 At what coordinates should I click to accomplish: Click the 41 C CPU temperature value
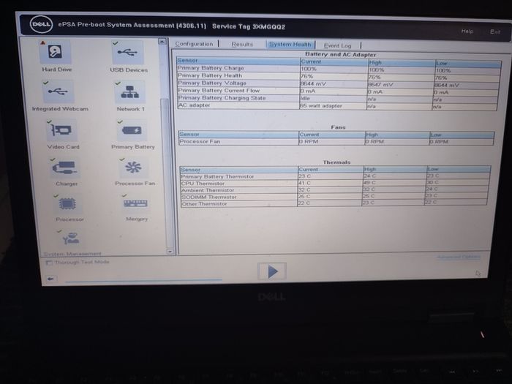tap(304, 183)
